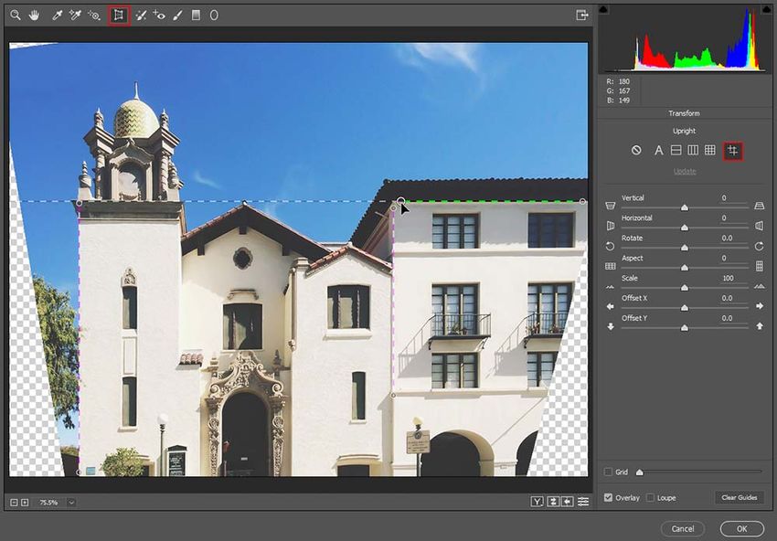Select the Zoom tool in toolbar
Screen dimensions: 777x541
click(x=16, y=16)
